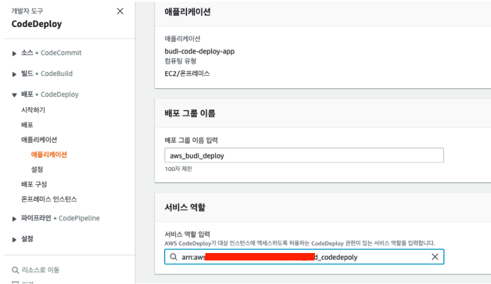Close the CodeDeploy developer tools sidebar
This screenshot has height=284, width=491.
click(x=120, y=11)
